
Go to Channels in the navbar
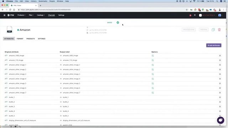pos(51,15)
